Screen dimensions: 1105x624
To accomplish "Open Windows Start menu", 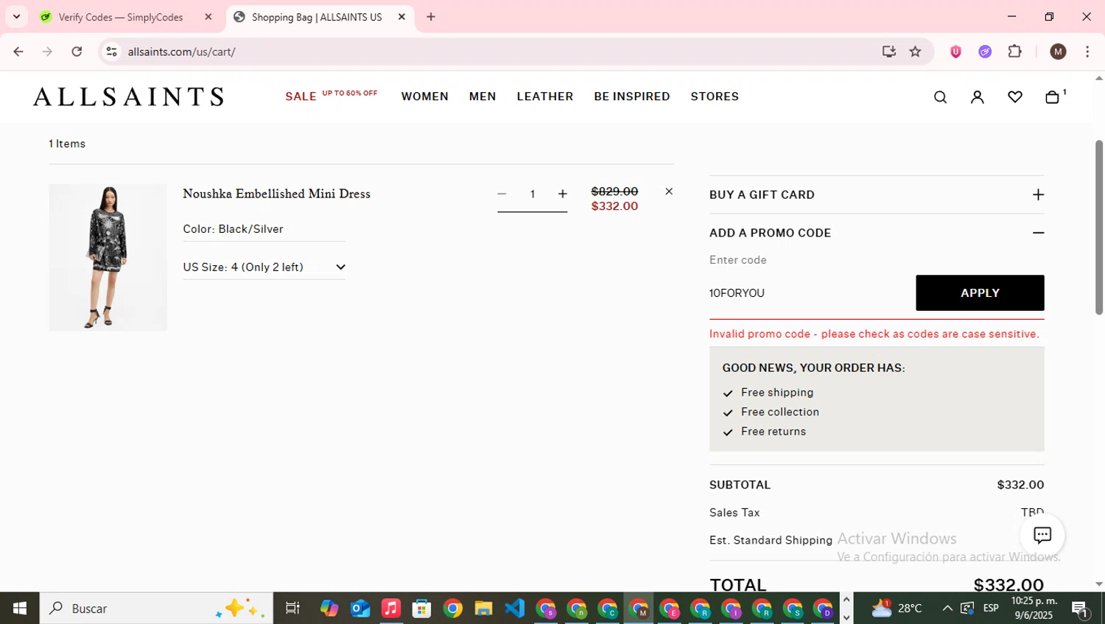I will tap(20, 608).
